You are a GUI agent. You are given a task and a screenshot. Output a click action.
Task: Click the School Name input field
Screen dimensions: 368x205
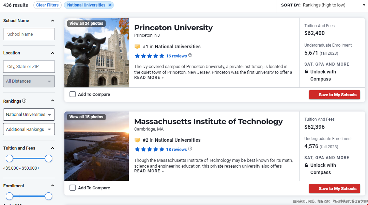[29, 34]
